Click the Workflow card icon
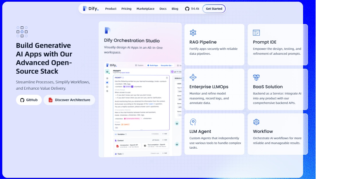Viewport: 350px width, 179px height. pos(256,122)
